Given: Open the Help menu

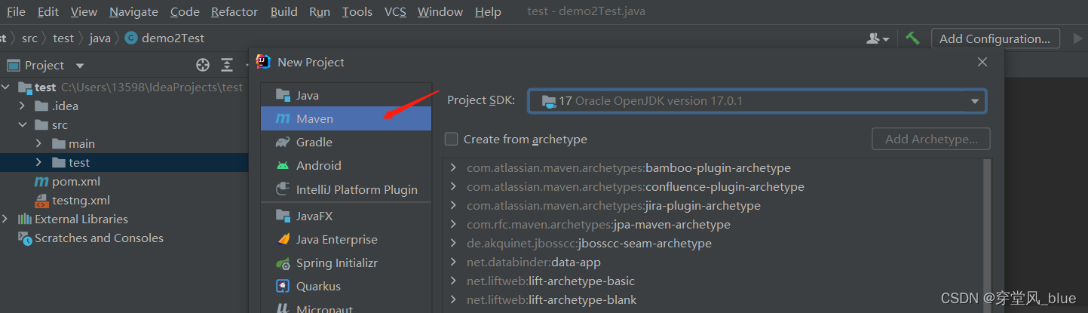Looking at the screenshot, I should pyautogui.click(x=488, y=11).
